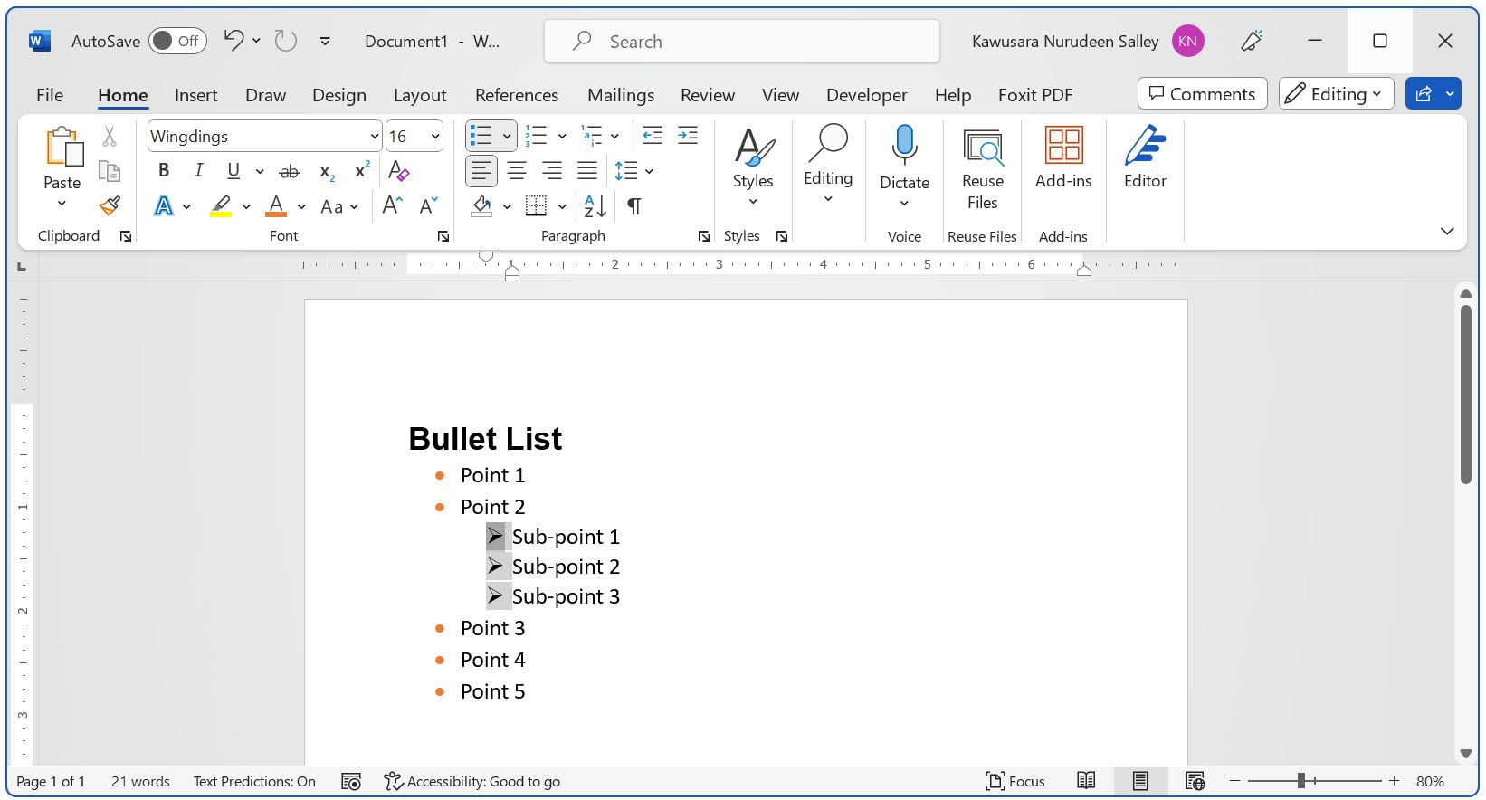
Task: Expand the numbering library dropdown arrow
Action: coord(562,137)
